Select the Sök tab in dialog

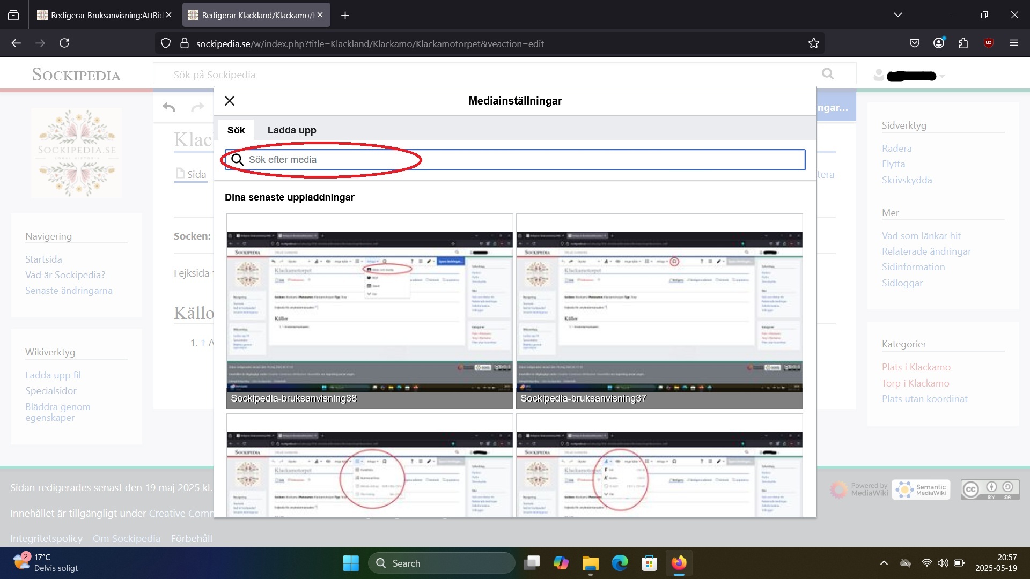coord(236,130)
